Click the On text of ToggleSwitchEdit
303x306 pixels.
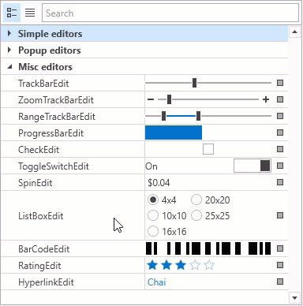[x=151, y=166]
